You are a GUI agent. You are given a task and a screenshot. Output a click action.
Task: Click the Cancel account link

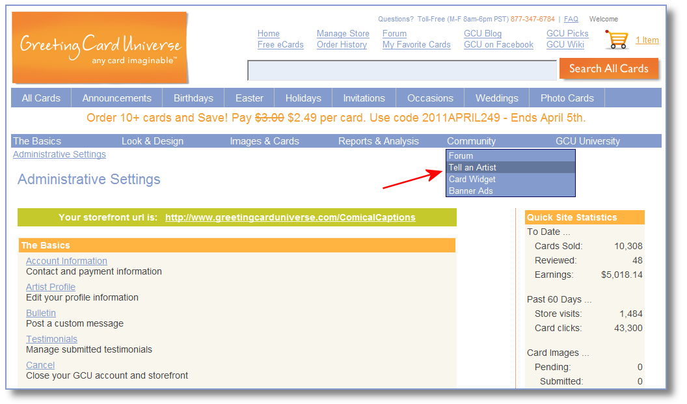click(40, 365)
